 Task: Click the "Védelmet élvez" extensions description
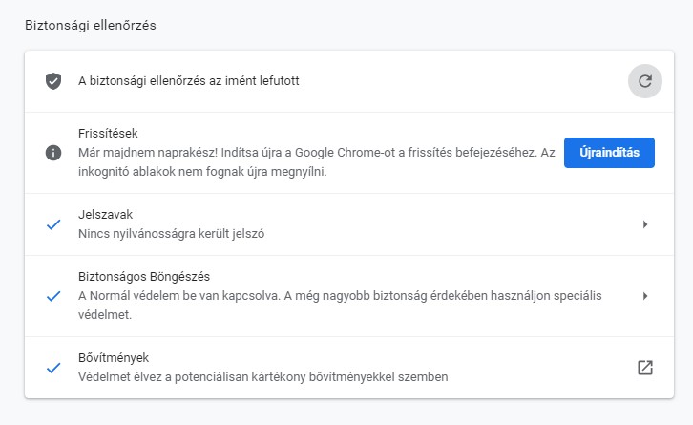click(x=263, y=376)
